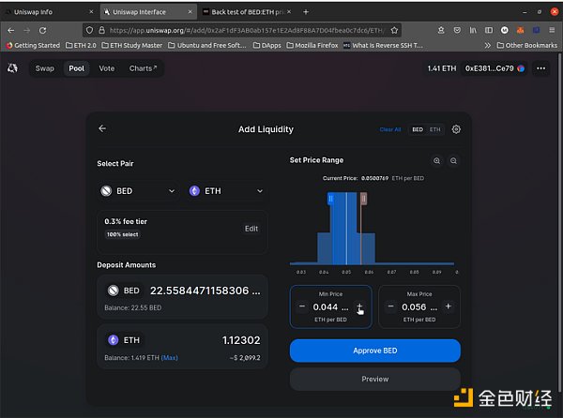Click the back arrow beside Add Liquidity
The image size is (563, 418).
[102, 129]
